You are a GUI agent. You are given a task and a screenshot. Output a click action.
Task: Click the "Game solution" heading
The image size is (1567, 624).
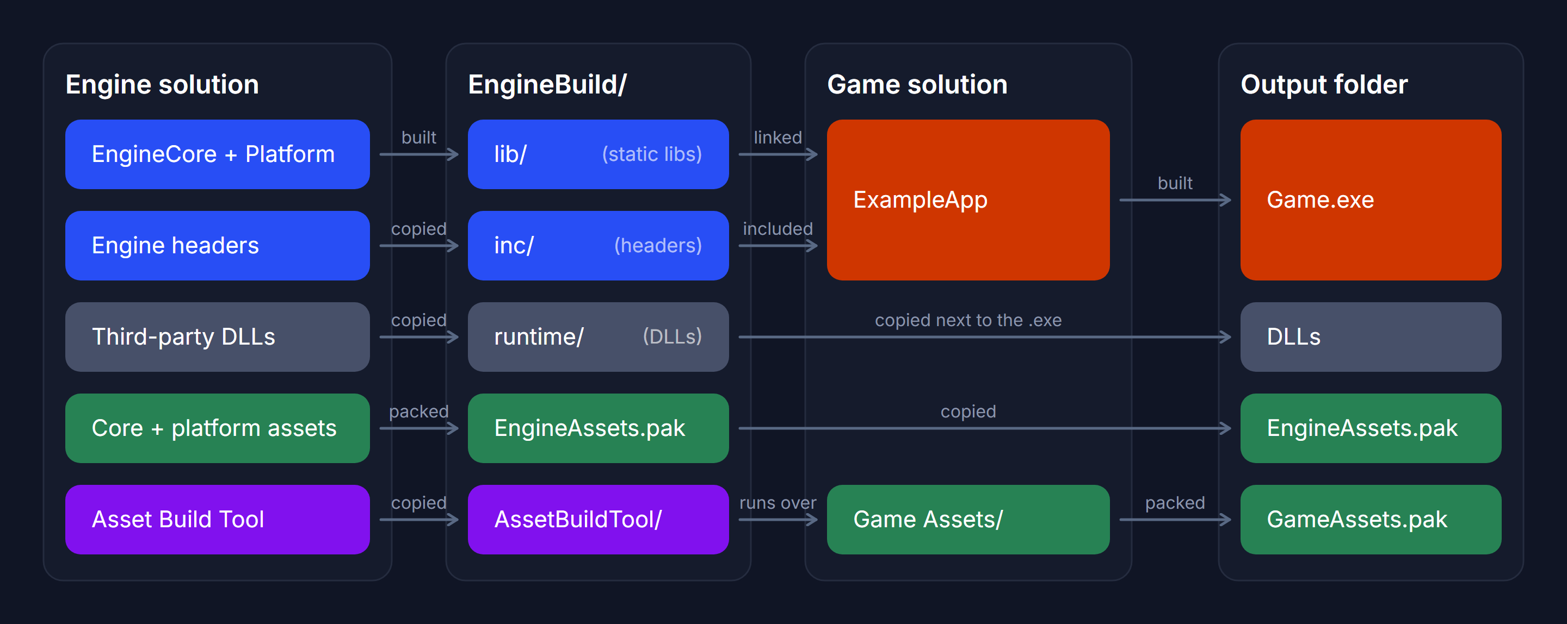click(917, 84)
